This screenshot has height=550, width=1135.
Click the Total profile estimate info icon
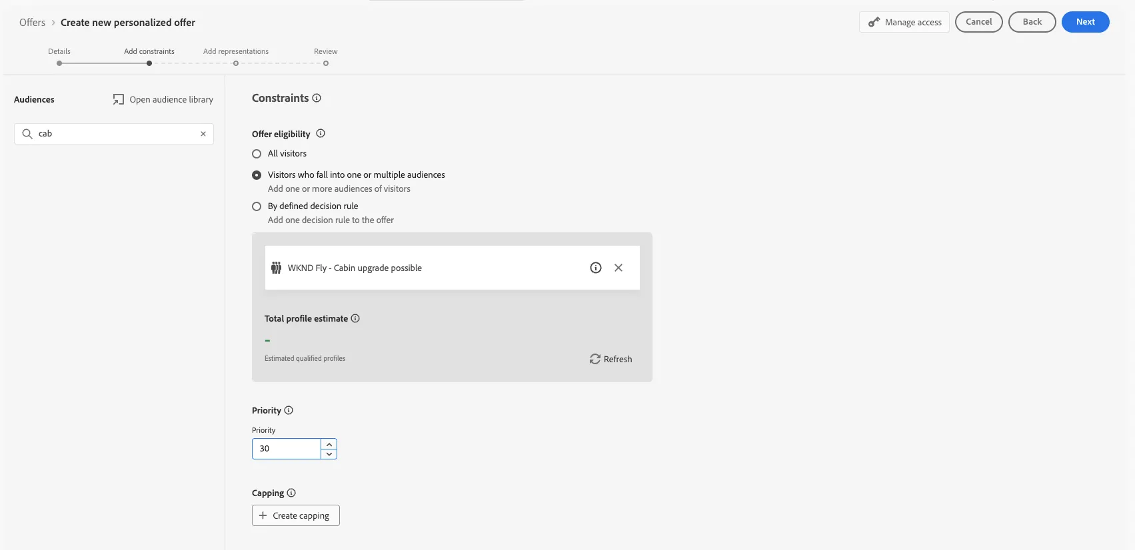[355, 318]
